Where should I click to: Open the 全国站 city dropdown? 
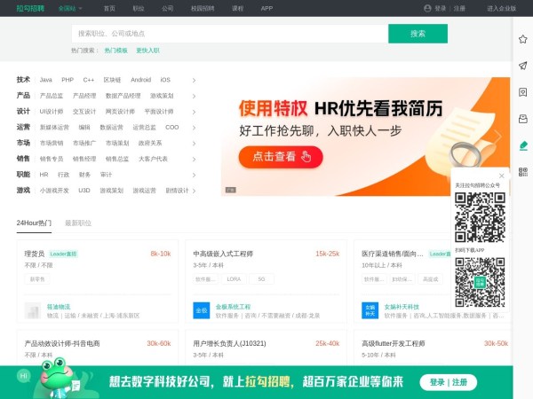pos(70,8)
